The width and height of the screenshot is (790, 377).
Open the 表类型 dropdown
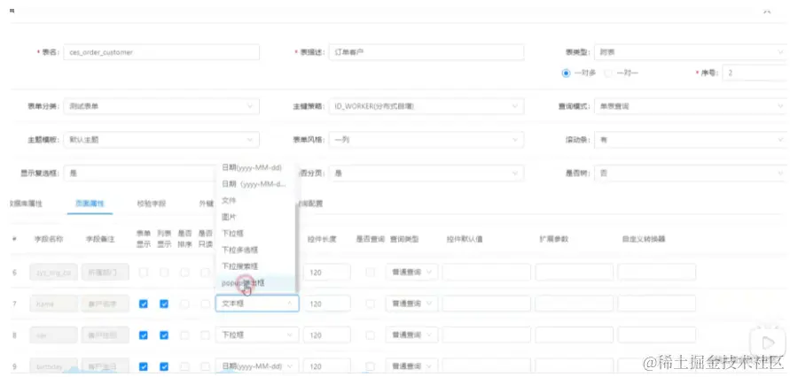(x=691, y=52)
